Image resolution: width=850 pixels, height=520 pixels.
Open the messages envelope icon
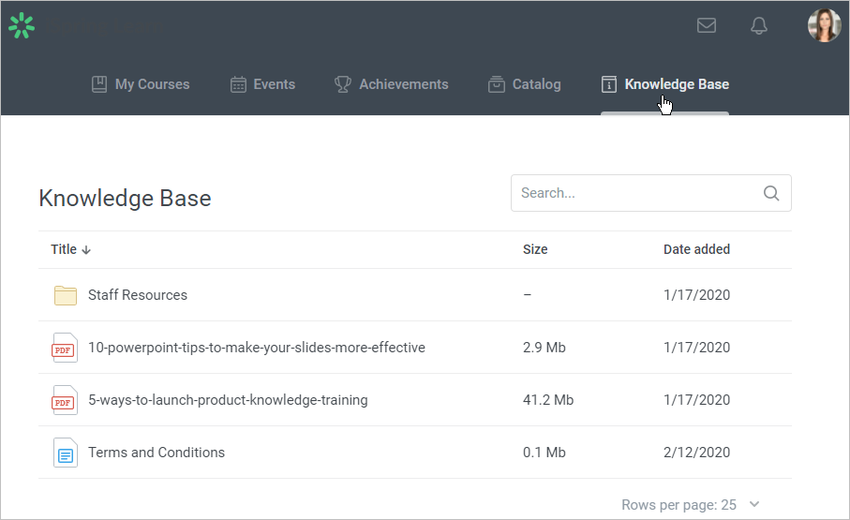(707, 26)
